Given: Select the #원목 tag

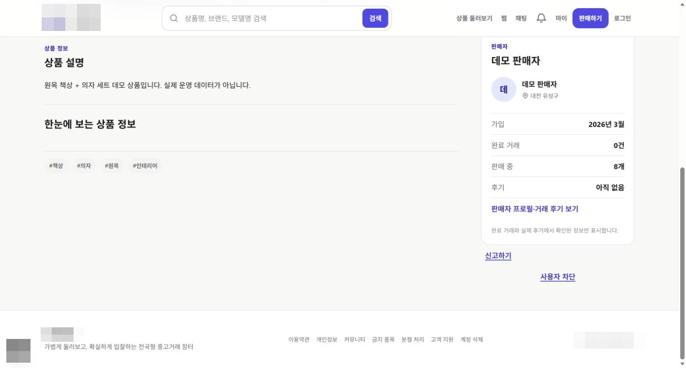Looking at the screenshot, I should click(112, 166).
